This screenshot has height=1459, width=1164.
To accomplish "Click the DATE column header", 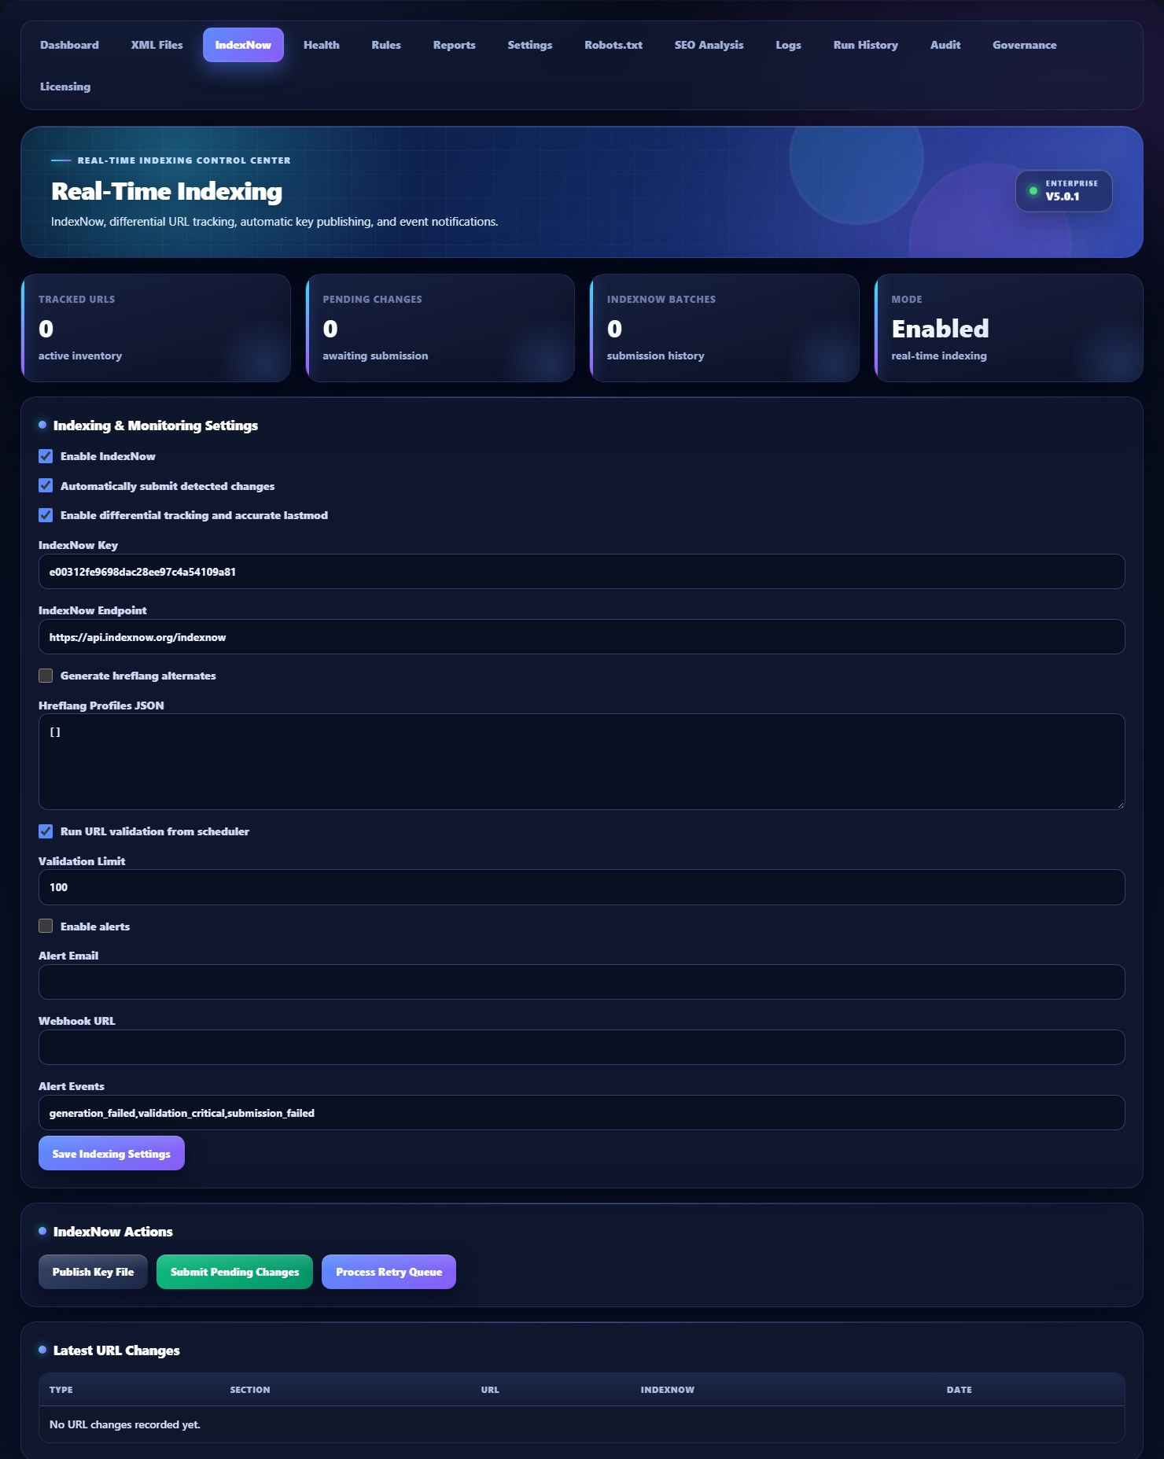I will pyautogui.click(x=960, y=1390).
